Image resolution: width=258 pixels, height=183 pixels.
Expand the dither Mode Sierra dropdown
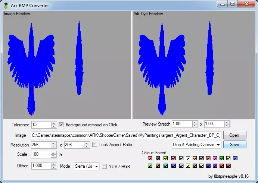[x=86, y=166]
